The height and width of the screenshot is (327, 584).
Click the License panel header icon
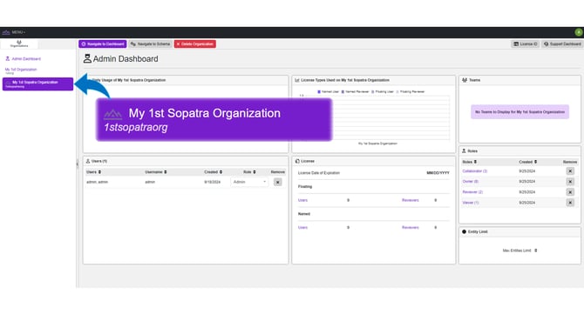pos(297,161)
